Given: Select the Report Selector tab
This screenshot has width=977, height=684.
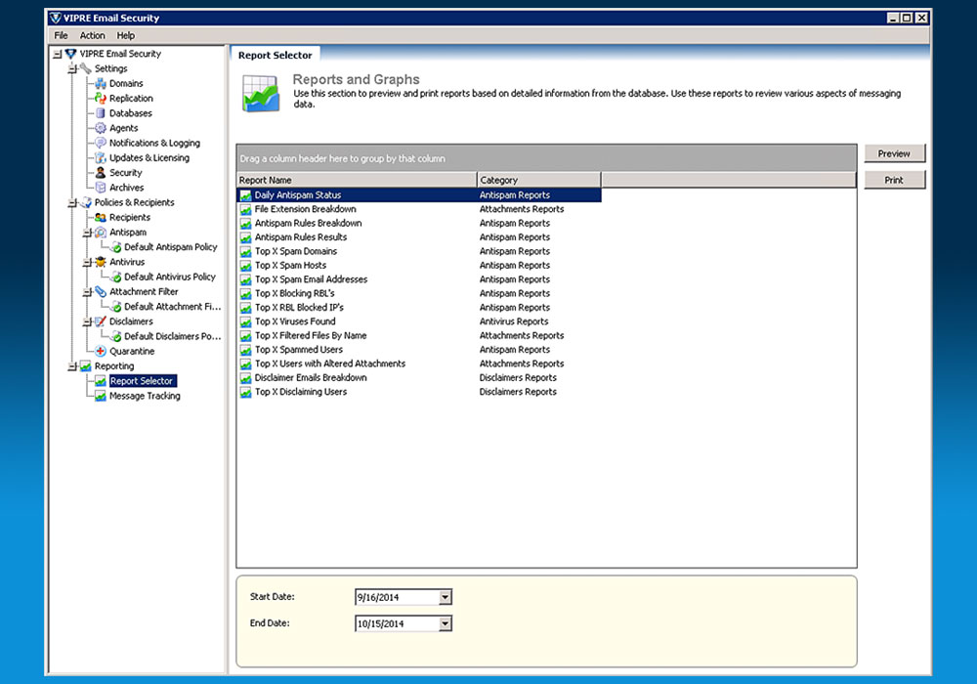Looking at the screenshot, I should tap(275, 55).
